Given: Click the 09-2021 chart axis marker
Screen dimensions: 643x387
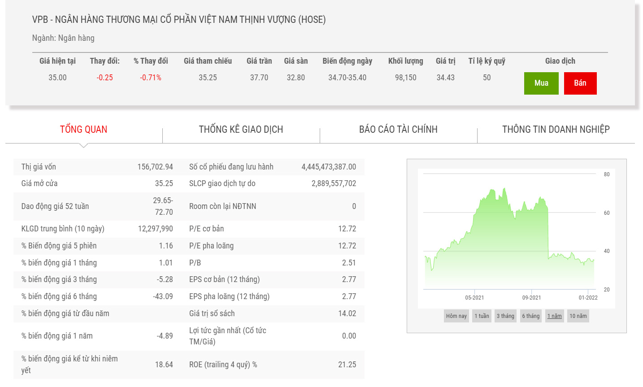Looking at the screenshot, I should tap(531, 297).
